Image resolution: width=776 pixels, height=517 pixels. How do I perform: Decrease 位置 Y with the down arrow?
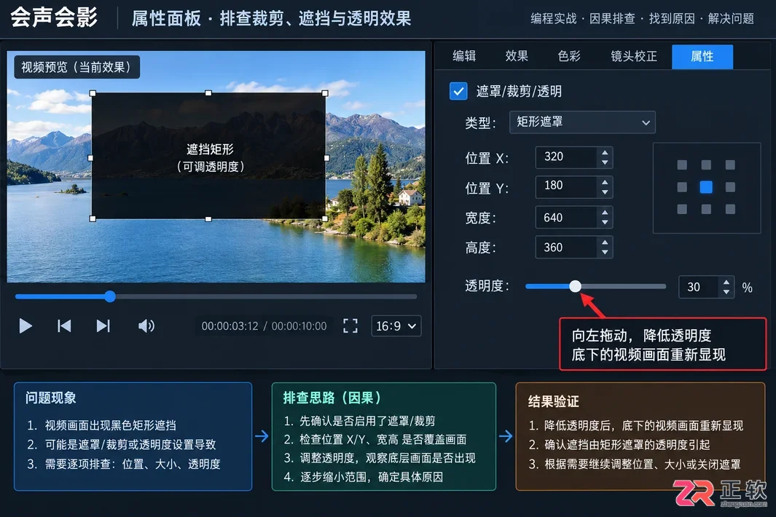coord(605,192)
